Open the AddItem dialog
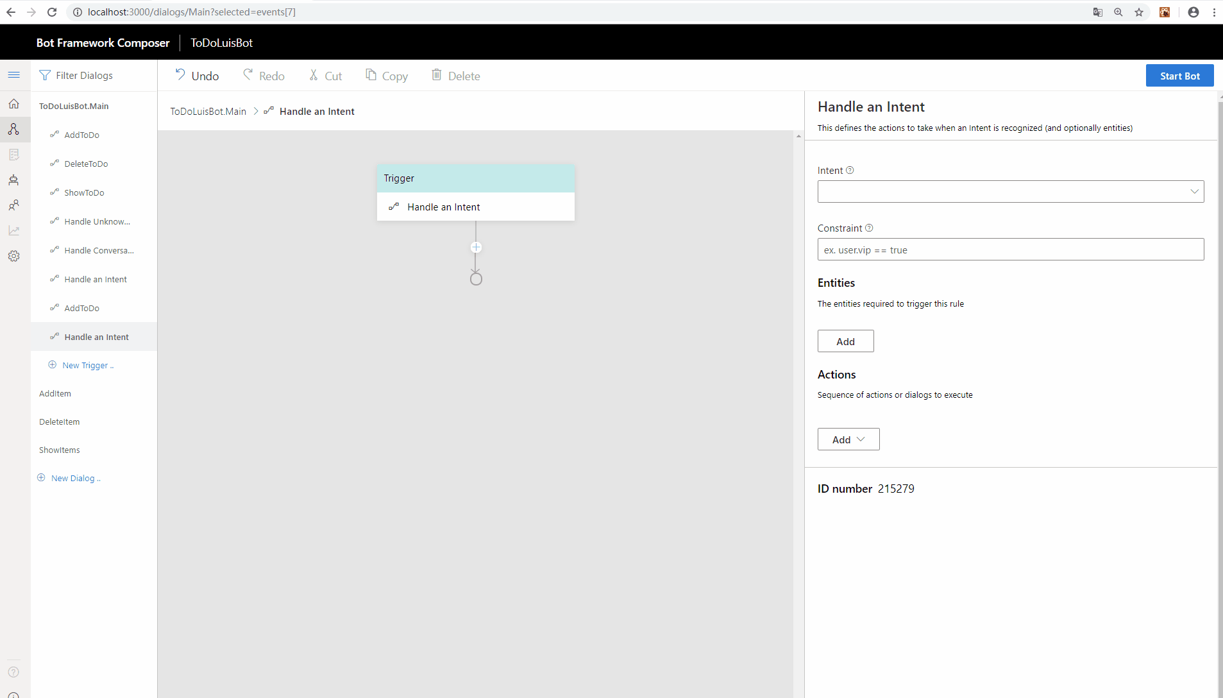The image size is (1223, 698). [x=55, y=393]
